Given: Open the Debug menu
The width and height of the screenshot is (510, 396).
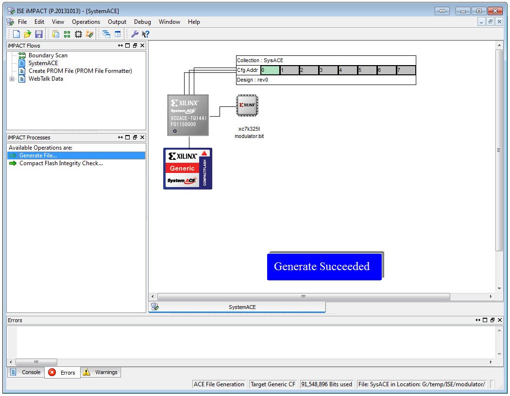Looking at the screenshot, I should pyautogui.click(x=142, y=22).
